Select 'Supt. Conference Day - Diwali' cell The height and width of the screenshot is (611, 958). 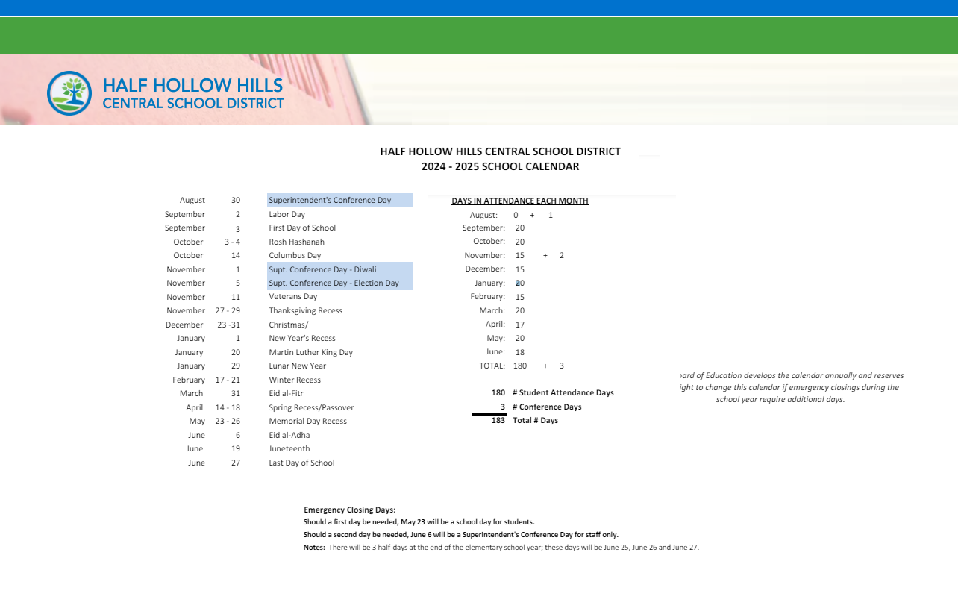[x=340, y=269]
